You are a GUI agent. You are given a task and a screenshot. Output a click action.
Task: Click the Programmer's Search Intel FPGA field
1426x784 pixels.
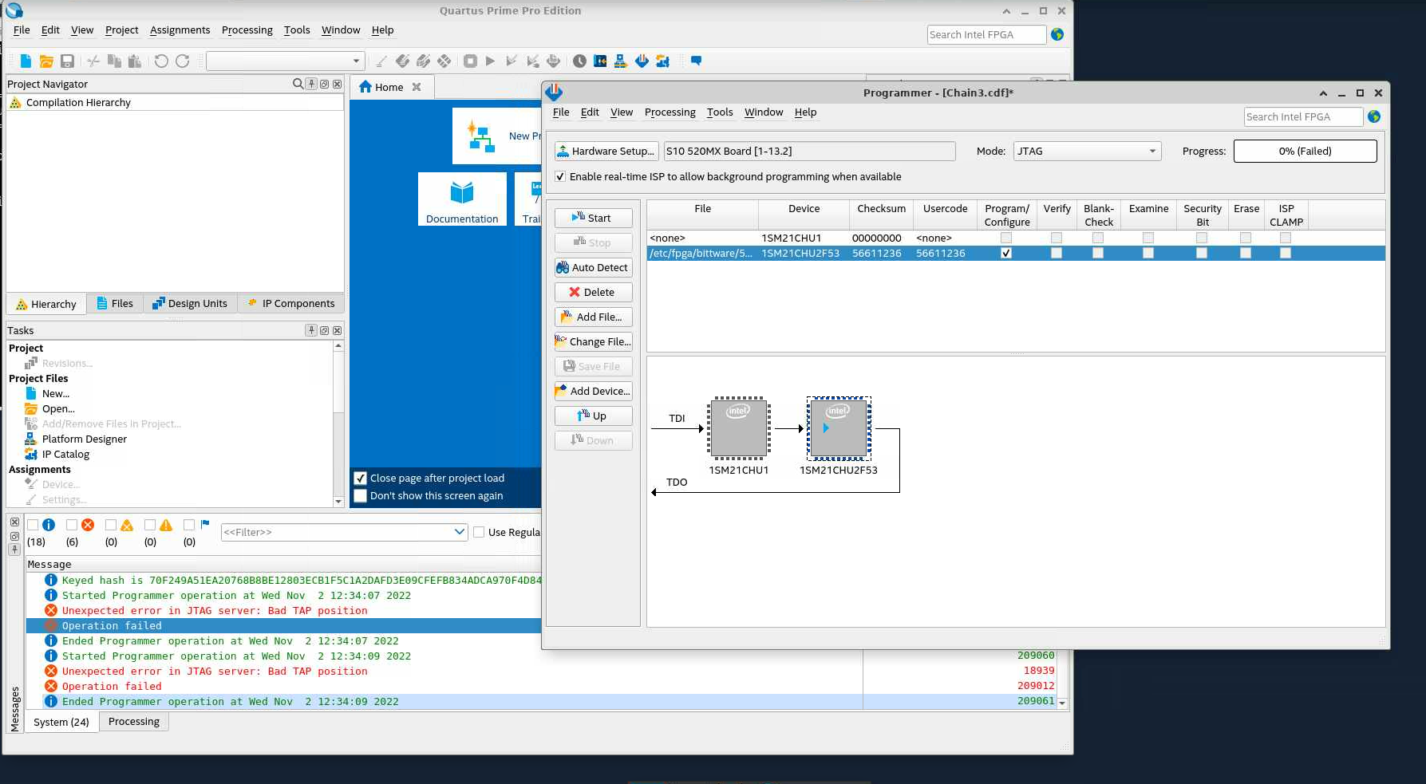[x=1303, y=116]
